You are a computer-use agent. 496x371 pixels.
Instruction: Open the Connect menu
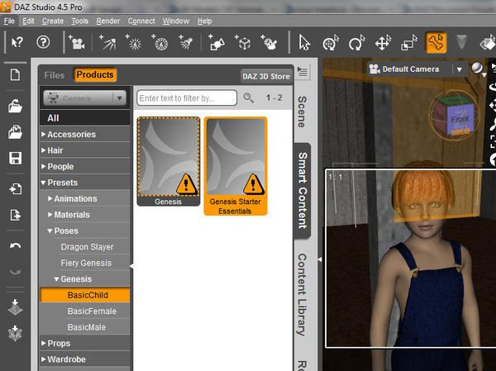coord(141,21)
